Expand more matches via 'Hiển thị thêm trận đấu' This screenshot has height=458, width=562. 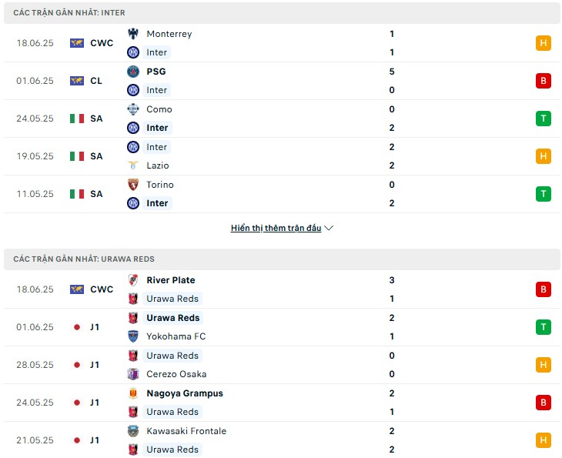point(276,228)
